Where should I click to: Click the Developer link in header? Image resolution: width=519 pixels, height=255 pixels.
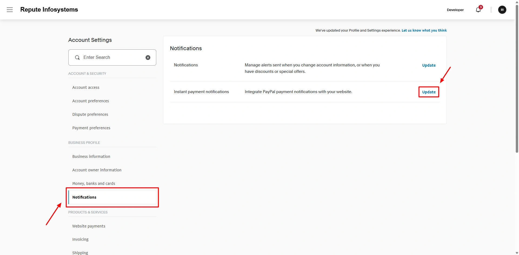point(455,10)
